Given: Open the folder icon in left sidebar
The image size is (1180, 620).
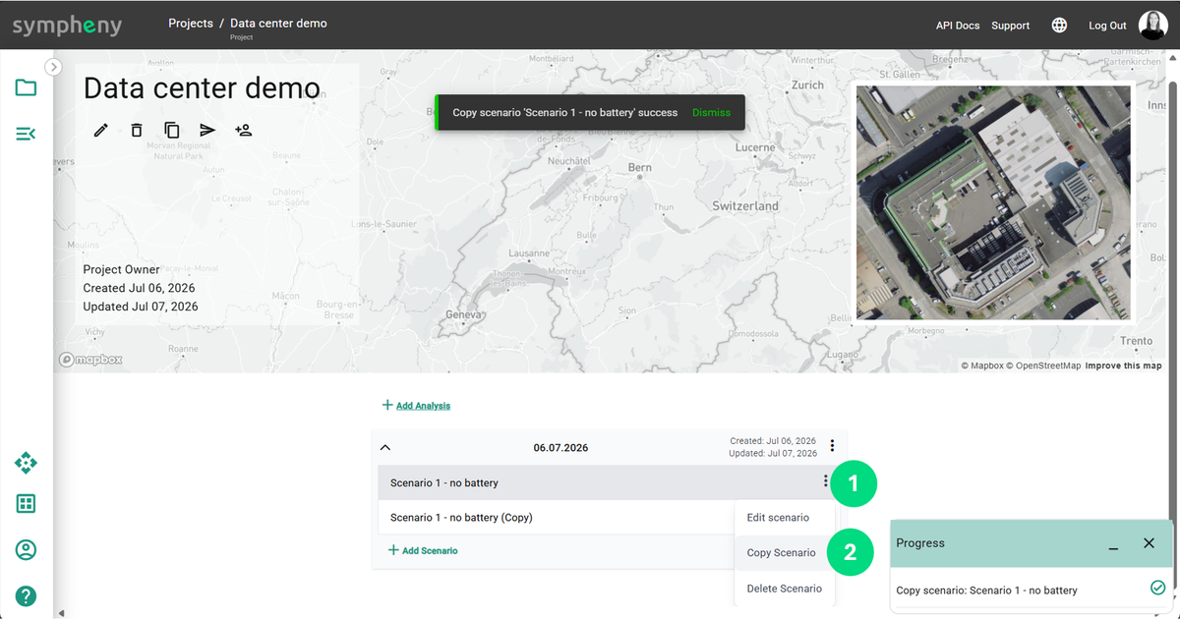Looking at the screenshot, I should (x=26, y=87).
